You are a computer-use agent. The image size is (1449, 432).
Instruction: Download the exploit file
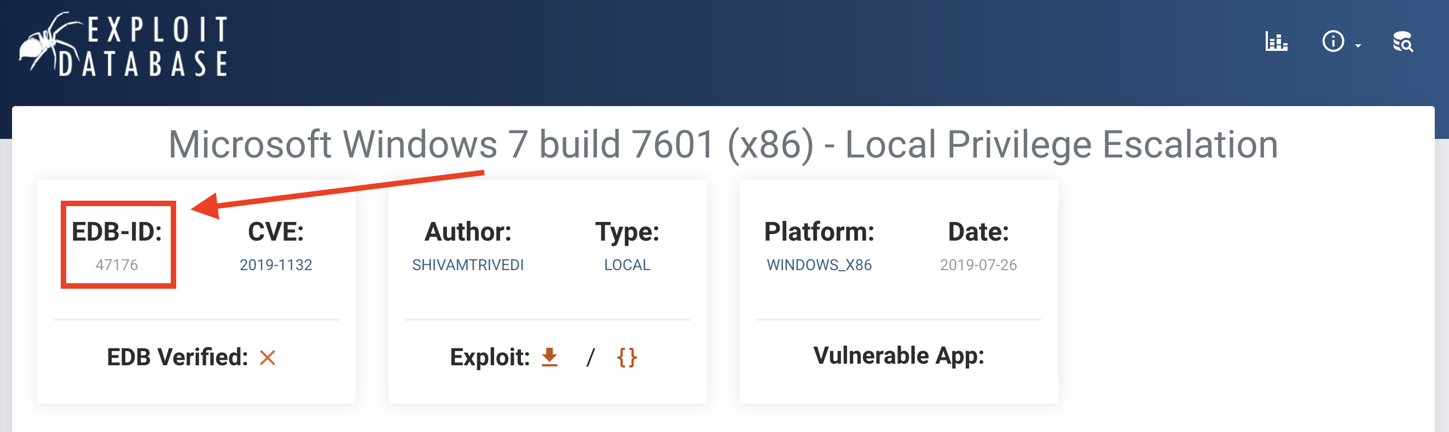point(549,357)
